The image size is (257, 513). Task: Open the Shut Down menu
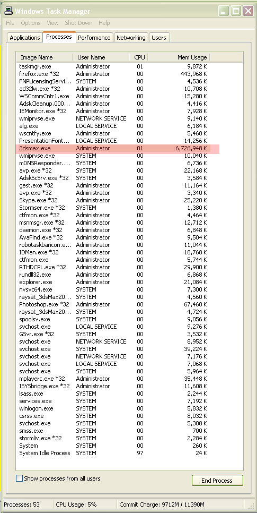pyautogui.click(x=78, y=23)
